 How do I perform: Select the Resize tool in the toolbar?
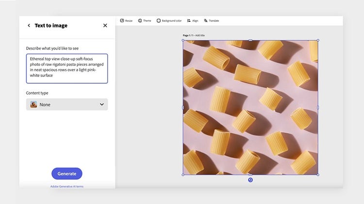pyautogui.click(x=126, y=21)
